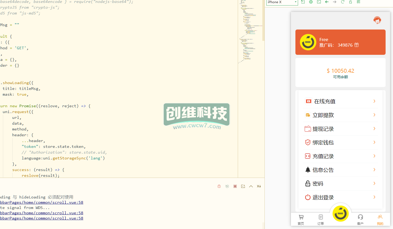Click the "crypto-js" import string

[44, 7]
